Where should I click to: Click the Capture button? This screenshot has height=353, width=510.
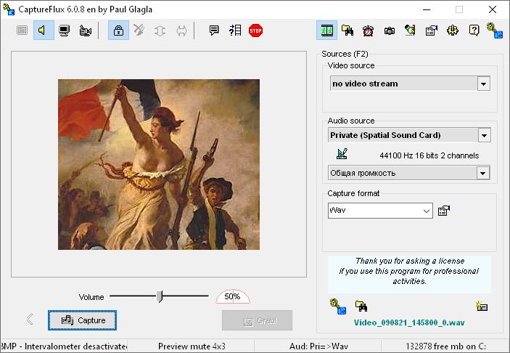82,320
